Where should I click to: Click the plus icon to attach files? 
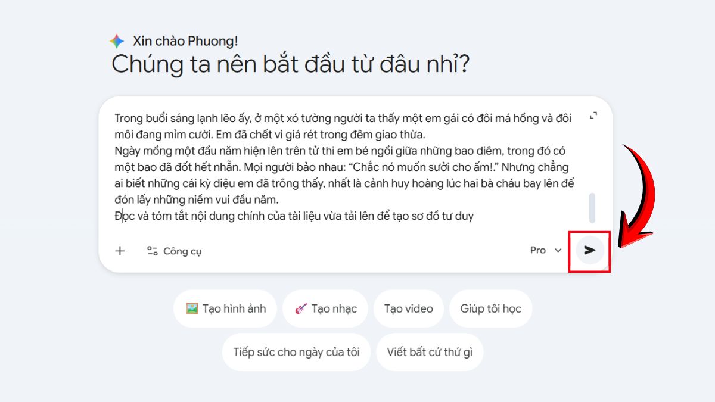pyautogui.click(x=119, y=251)
